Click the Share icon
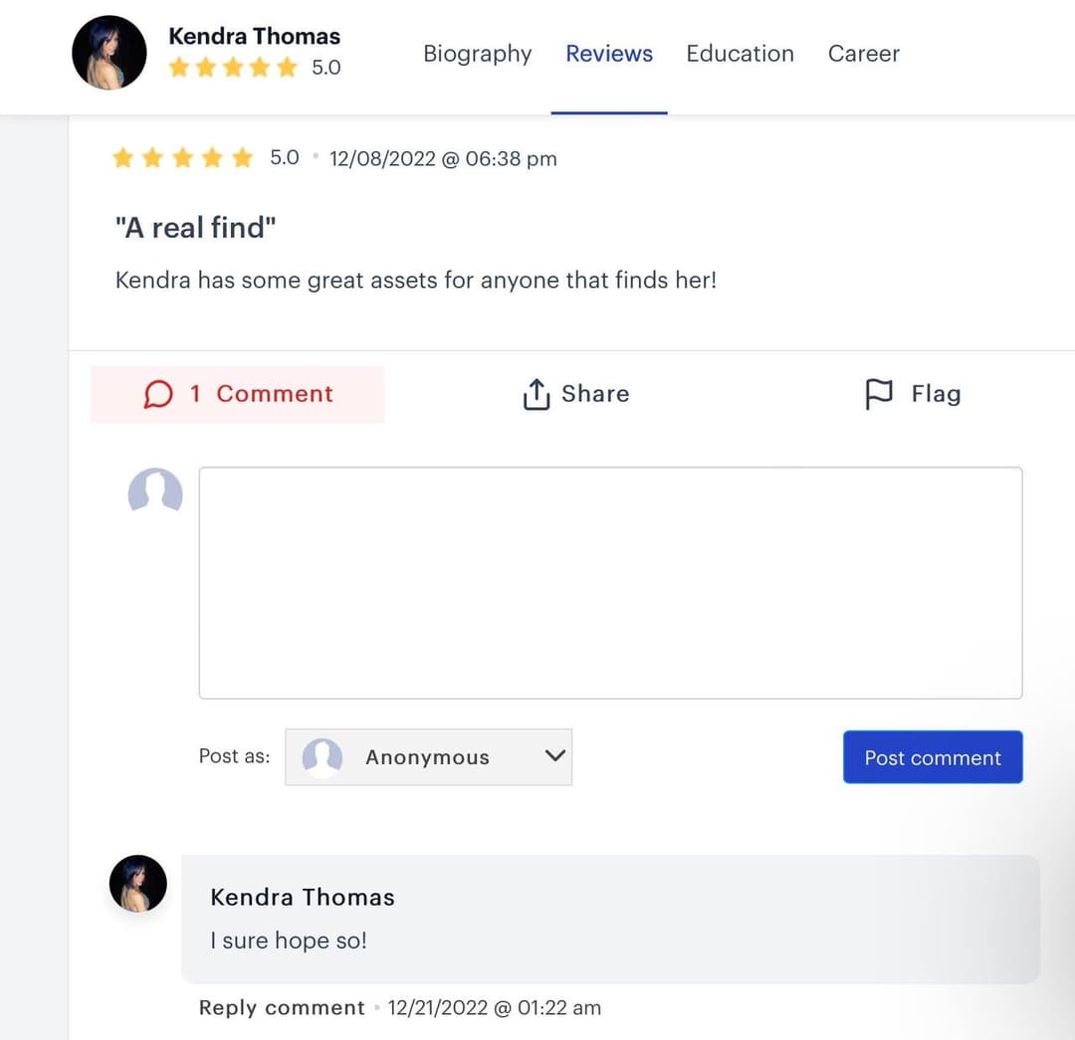This screenshot has height=1040, width=1075. click(x=536, y=393)
